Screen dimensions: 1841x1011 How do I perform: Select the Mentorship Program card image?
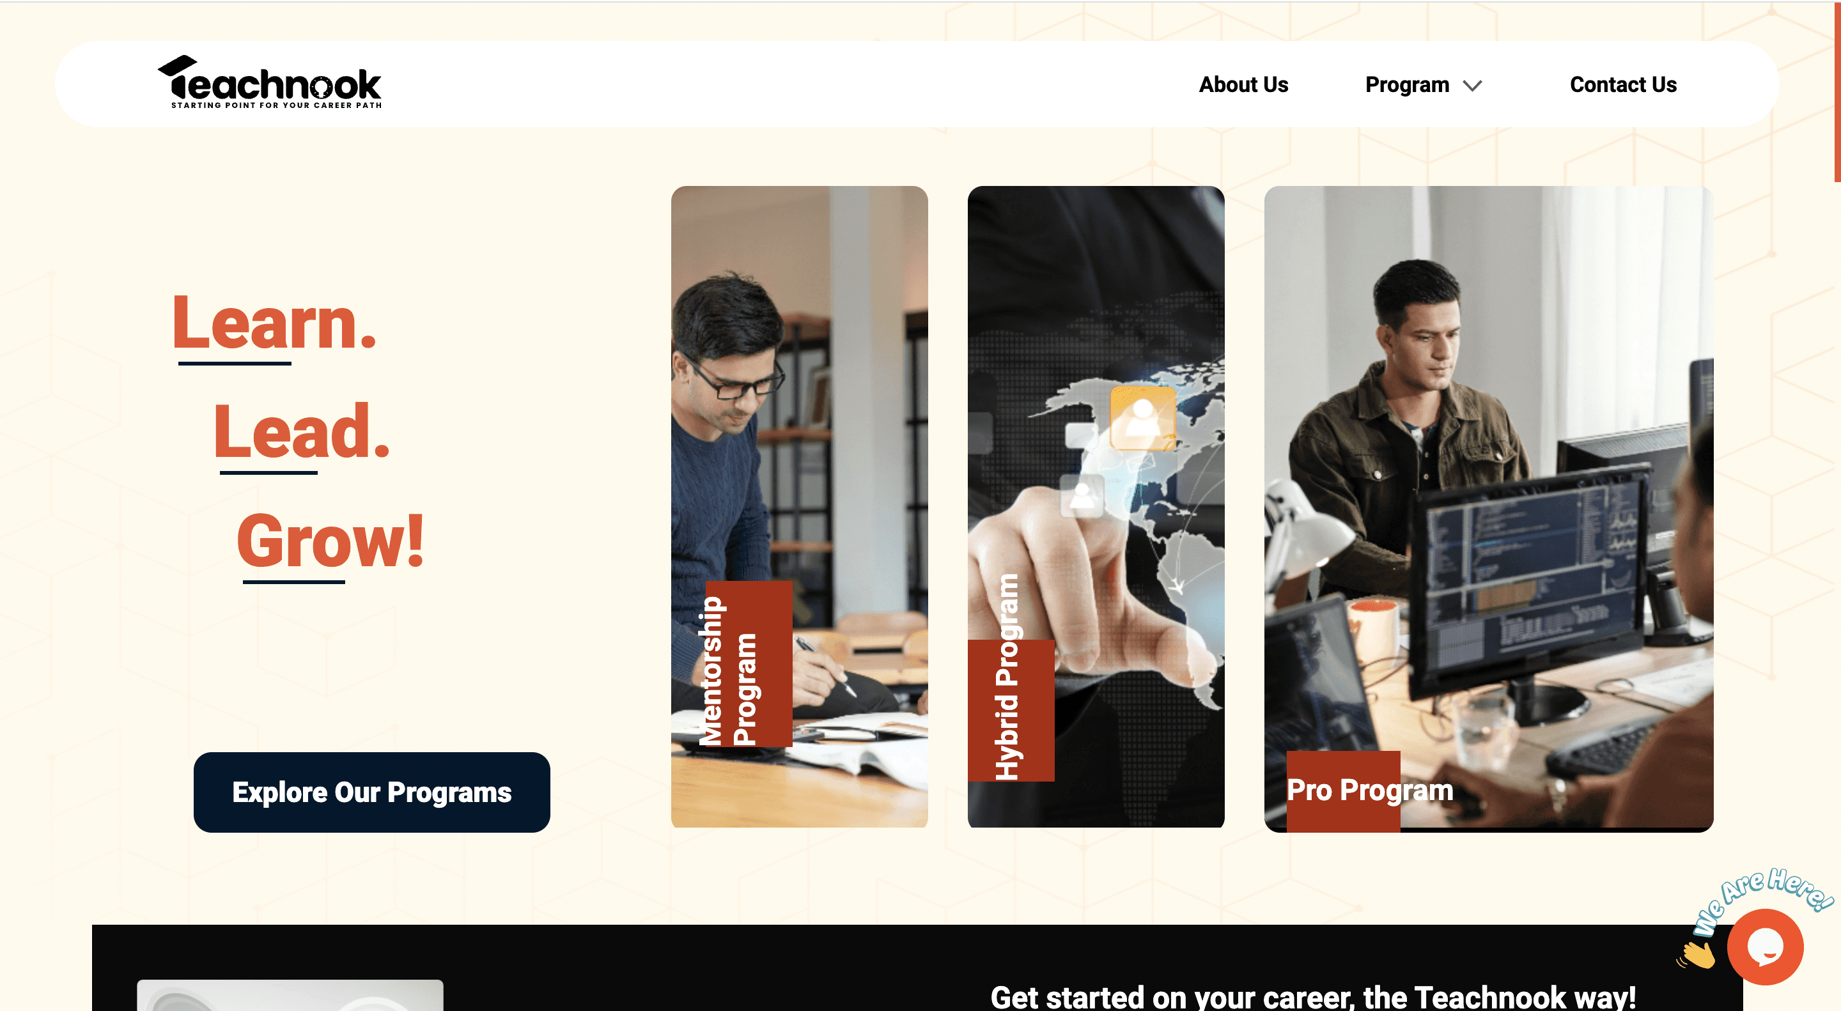tap(799, 507)
